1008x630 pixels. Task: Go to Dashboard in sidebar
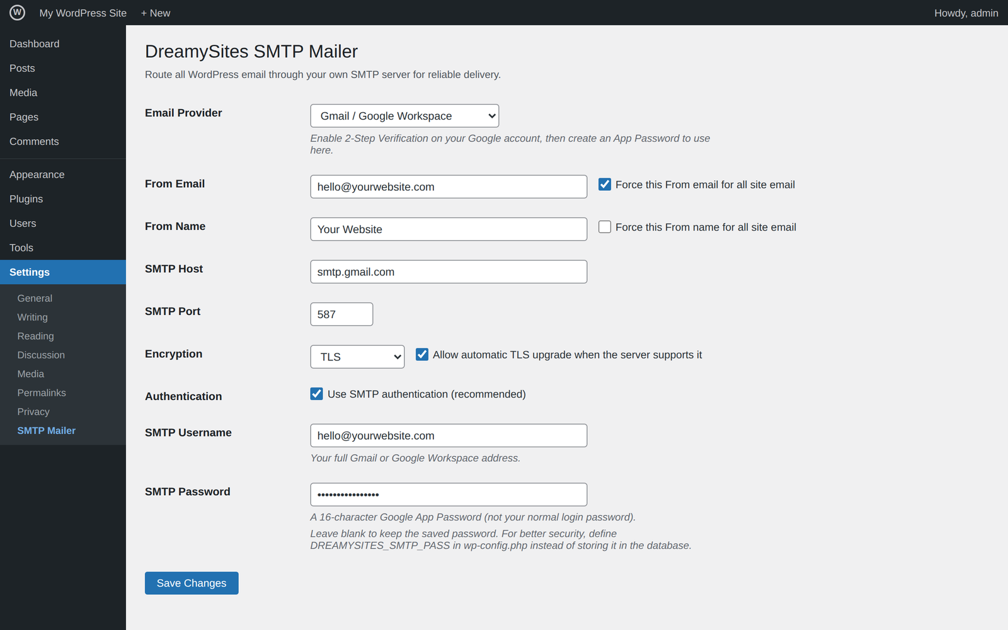pyautogui.click(x=63, y=43)
